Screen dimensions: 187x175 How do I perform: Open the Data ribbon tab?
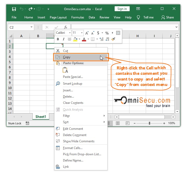92,17
